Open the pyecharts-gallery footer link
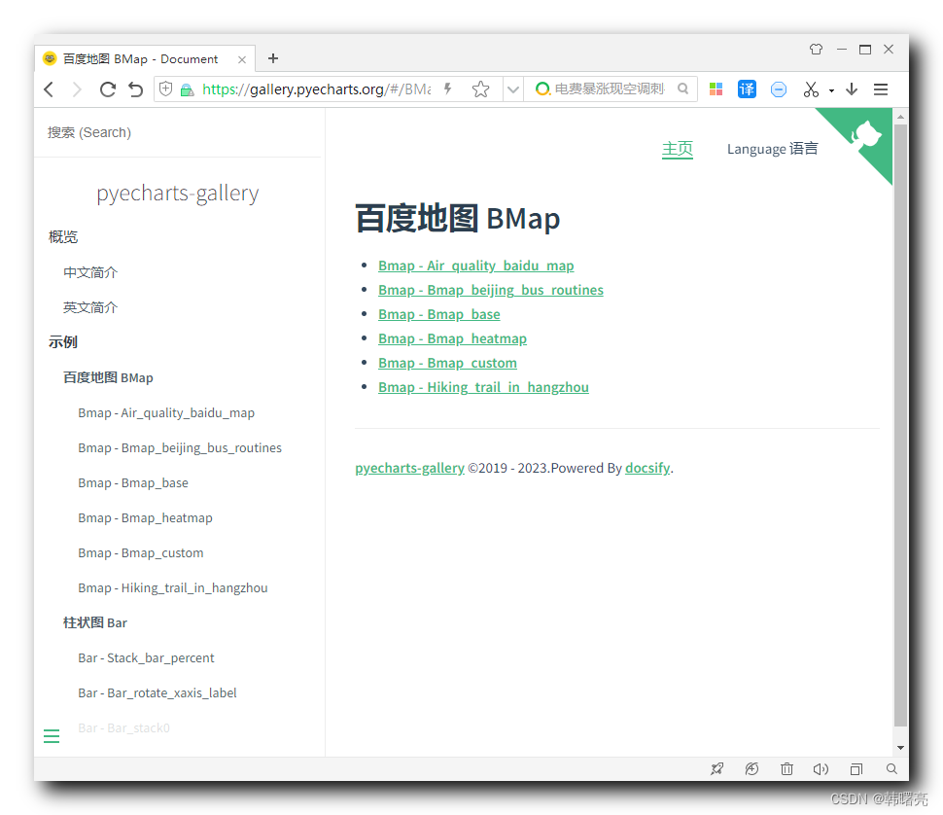 [x=409, y=468]
